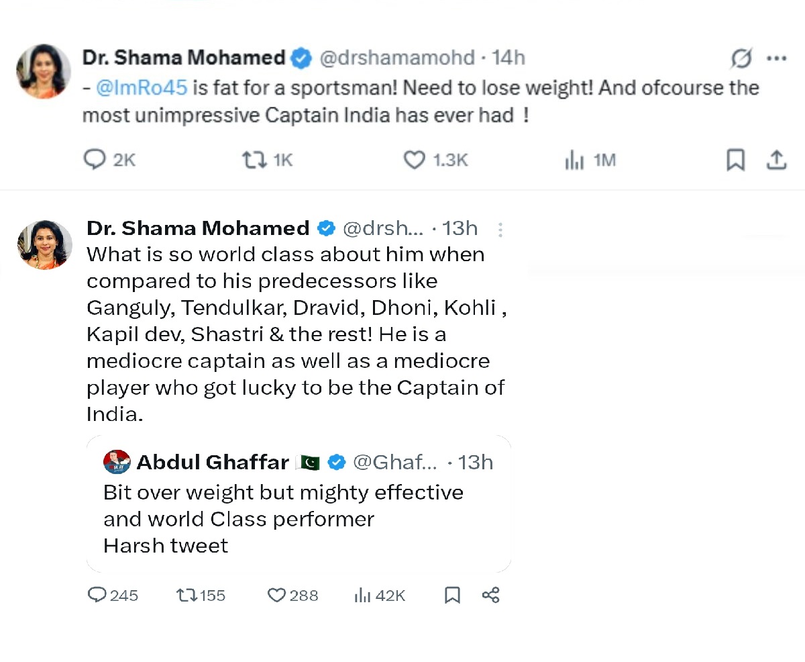Bookmark the second tweet about mediocre captain

point(453,595)
